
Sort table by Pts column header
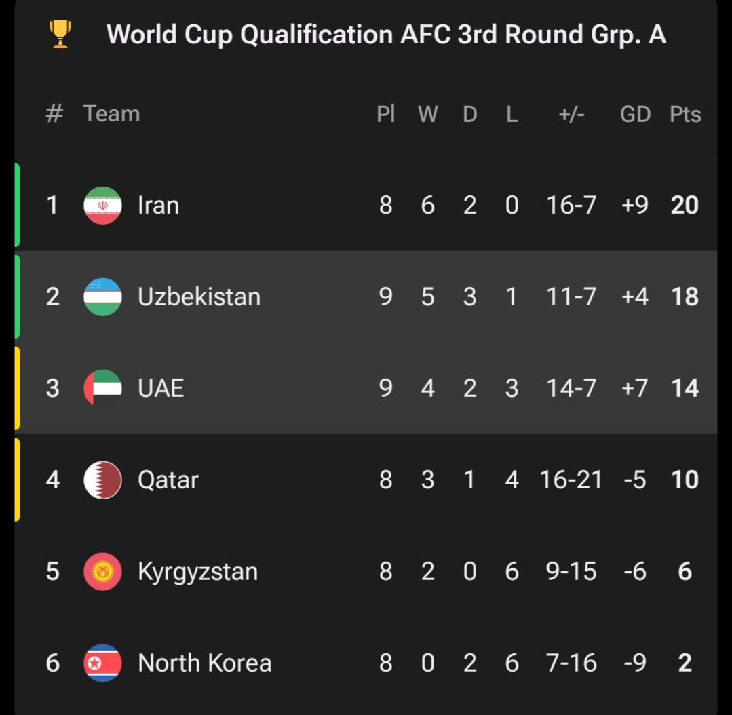pyautogui.click(x=685, y=114)
